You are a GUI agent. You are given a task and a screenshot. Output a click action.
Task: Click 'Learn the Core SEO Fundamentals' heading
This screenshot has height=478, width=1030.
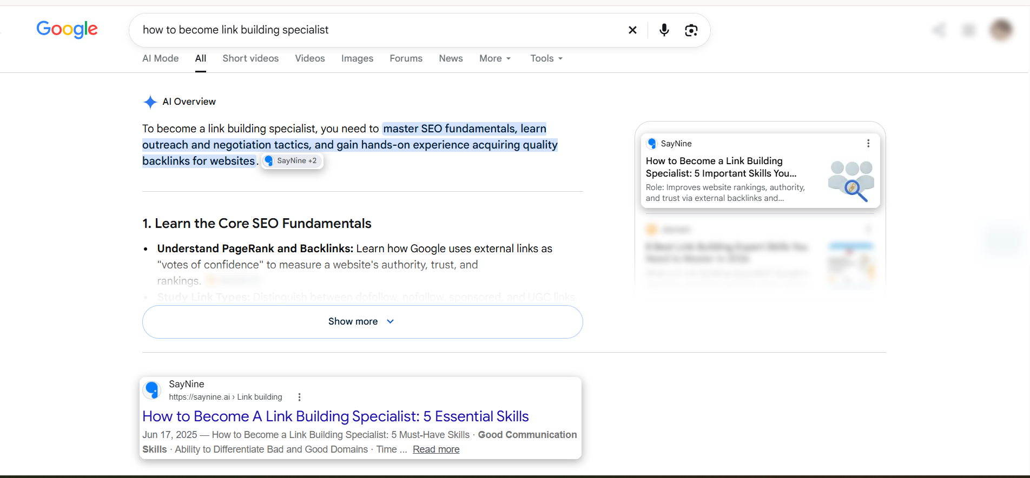[257, 224]
